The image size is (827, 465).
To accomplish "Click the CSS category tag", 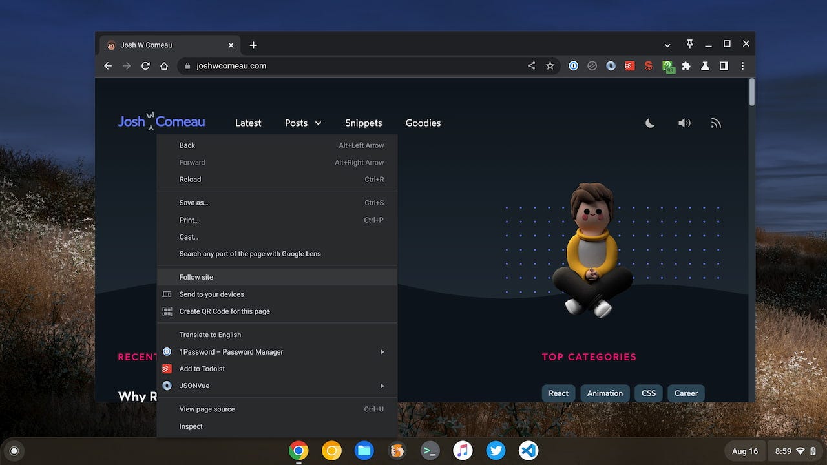I will pos(649,393).
